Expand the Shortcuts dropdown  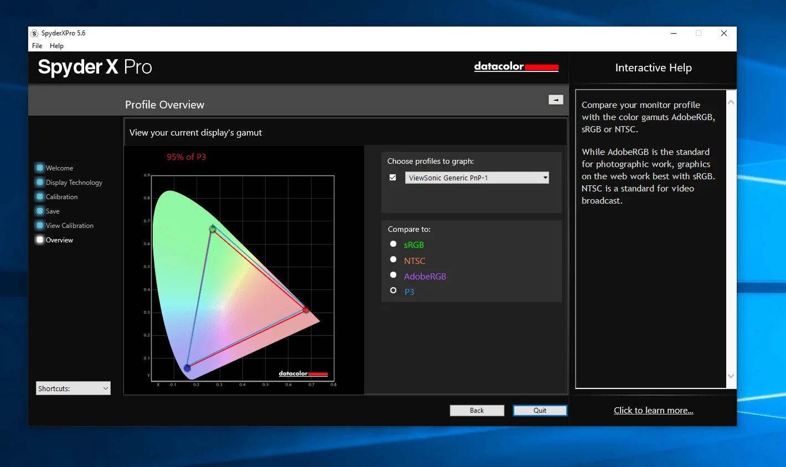(x=73, y=388)
